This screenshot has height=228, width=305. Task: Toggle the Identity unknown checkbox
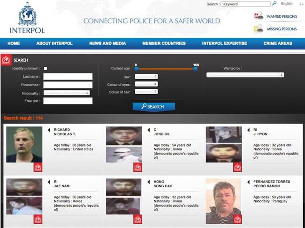click(x=46, y=68)
